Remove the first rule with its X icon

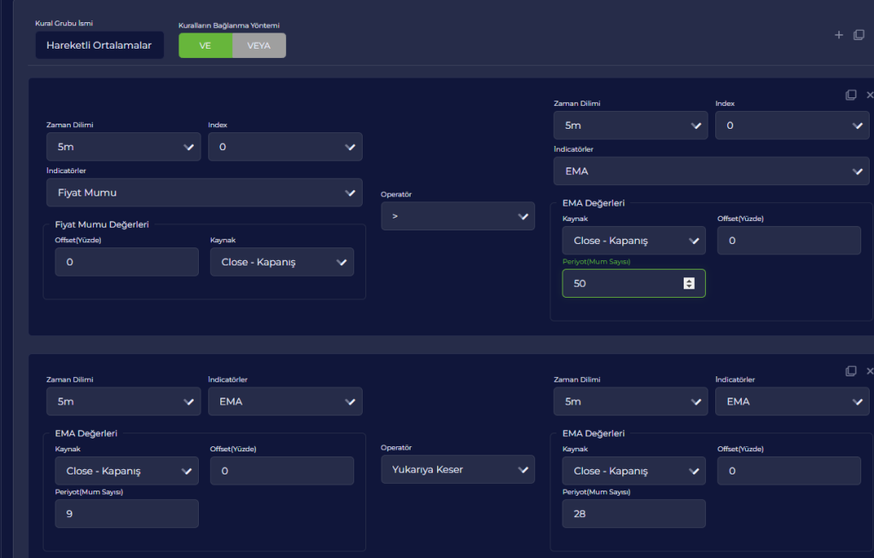point(870,95)
